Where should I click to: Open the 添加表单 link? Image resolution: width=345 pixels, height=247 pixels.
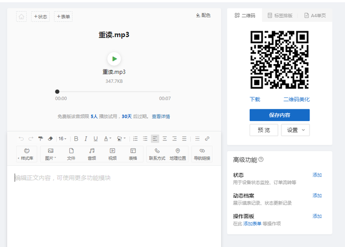point(252,224)
